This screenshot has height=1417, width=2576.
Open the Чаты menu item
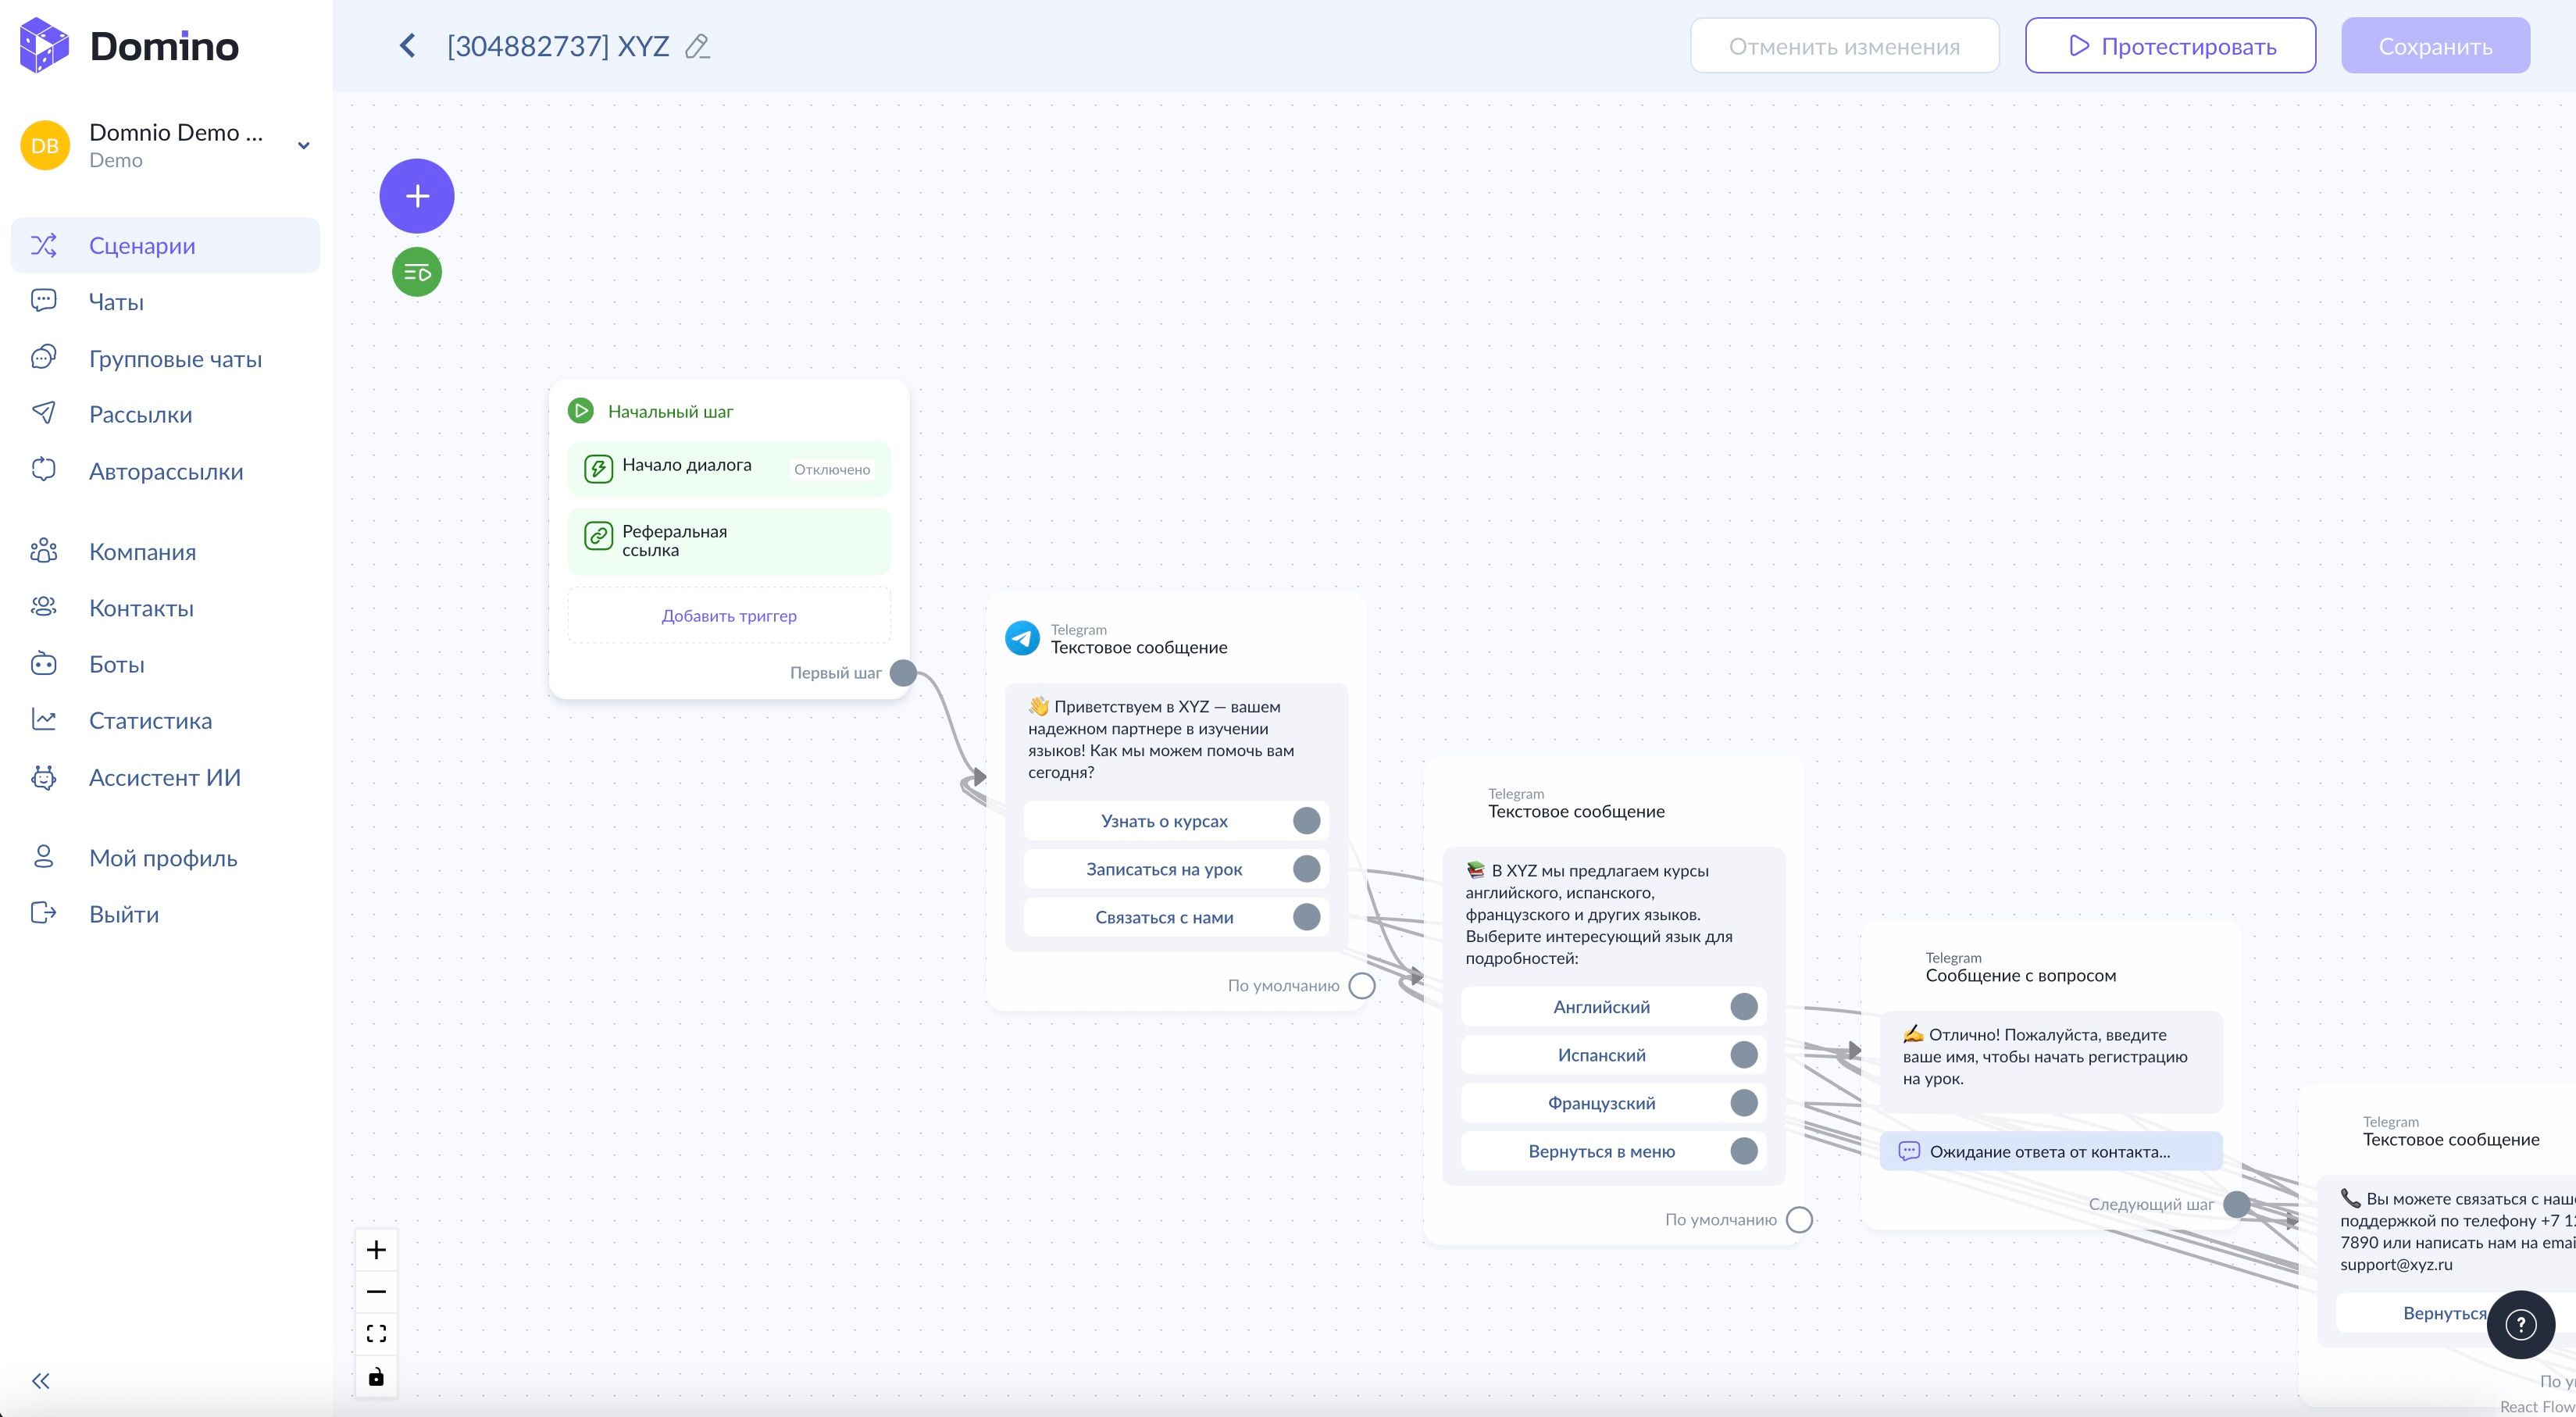[116, 302]
